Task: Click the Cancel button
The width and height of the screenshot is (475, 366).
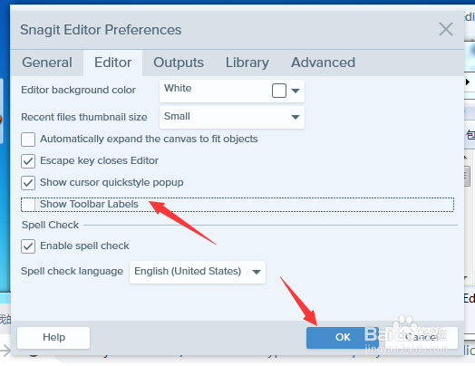Action: [x=422, y=337]
